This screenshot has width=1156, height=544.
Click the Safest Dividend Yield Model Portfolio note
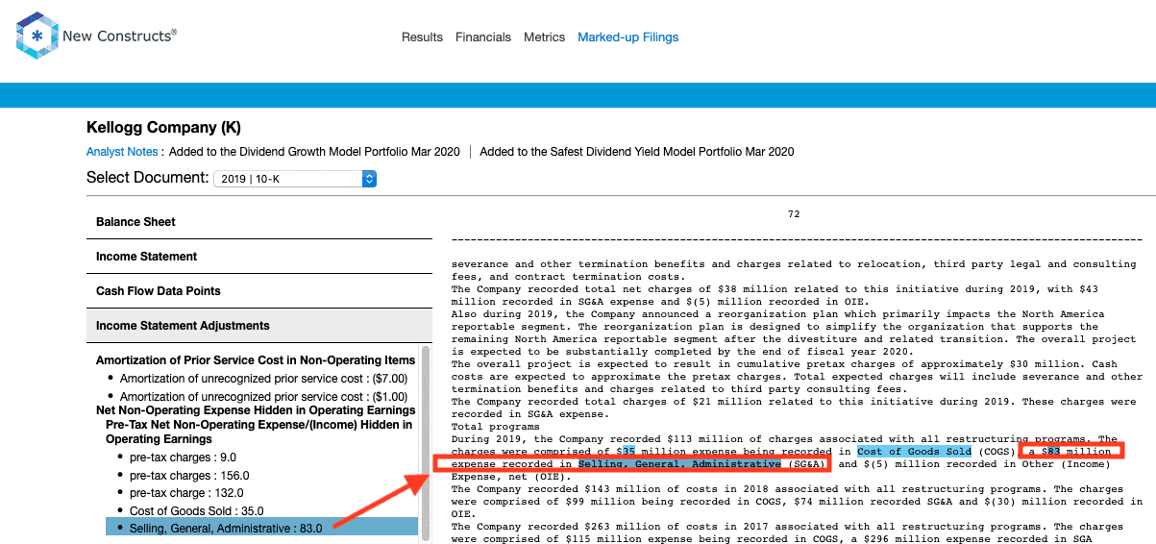(x=637, y=152)
